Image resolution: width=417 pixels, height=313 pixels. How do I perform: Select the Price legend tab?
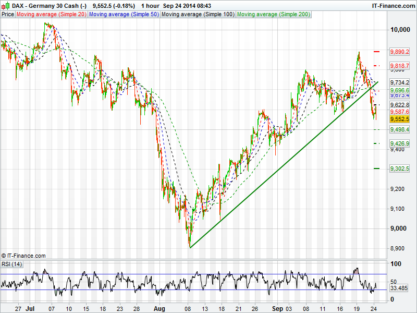tap(8, 15)
